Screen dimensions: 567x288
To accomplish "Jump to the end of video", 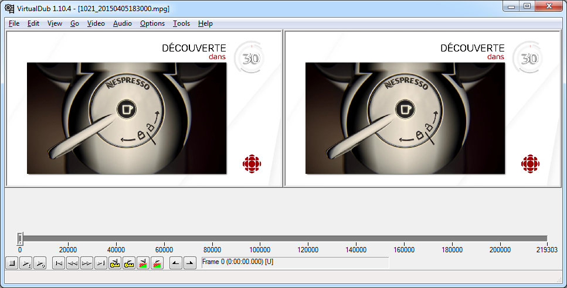I will pyautogui.click(x=101, y=263).
